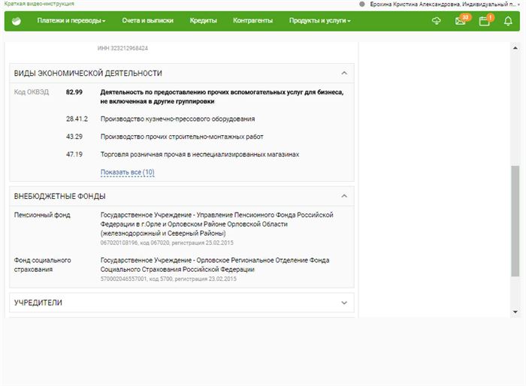This screenshot has width=526, height=386.
Task: Click Код ОКВЭД label
Action: point(32,92)
